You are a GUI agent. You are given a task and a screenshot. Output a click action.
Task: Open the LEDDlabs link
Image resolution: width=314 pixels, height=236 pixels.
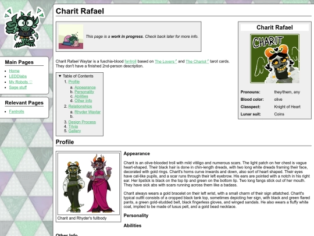[x=18, y=76]
